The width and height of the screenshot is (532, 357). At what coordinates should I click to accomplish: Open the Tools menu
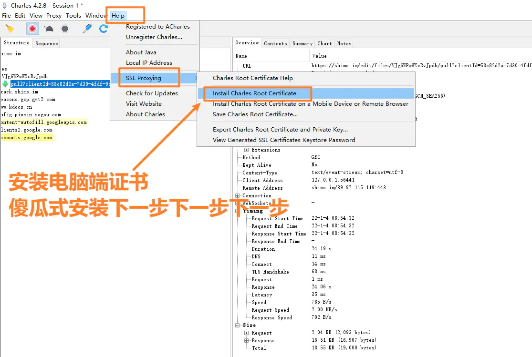(73, 16)
